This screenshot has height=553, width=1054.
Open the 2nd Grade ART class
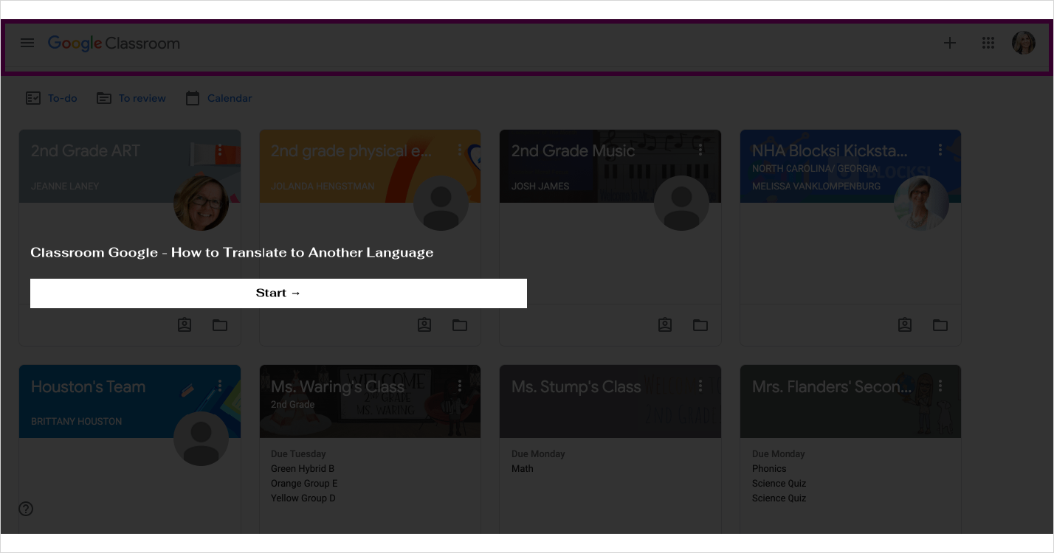tap(85, 150)
